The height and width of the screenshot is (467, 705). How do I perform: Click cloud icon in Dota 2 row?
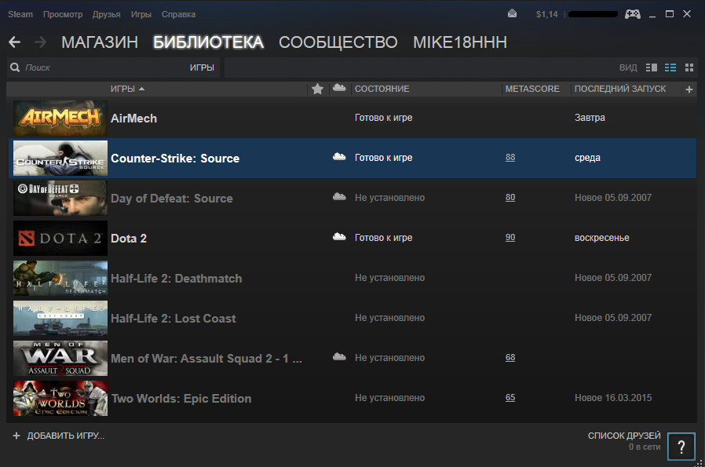(x=339, y=237)
